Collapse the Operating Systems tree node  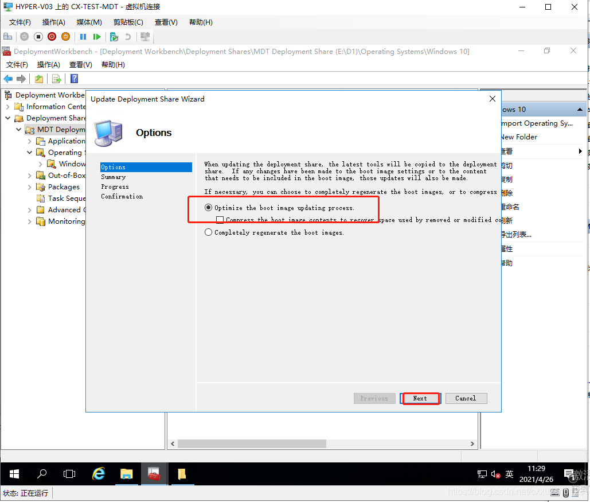point(30,153)
